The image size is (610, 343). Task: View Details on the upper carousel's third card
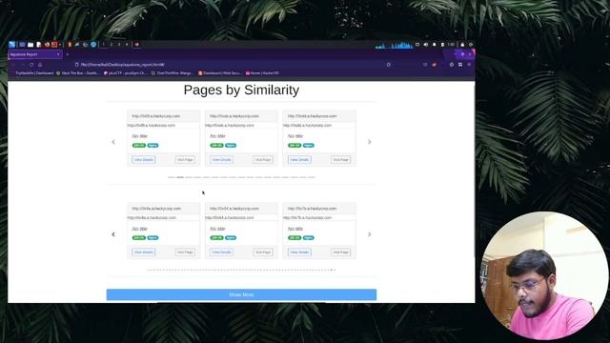tap(299, 160)
